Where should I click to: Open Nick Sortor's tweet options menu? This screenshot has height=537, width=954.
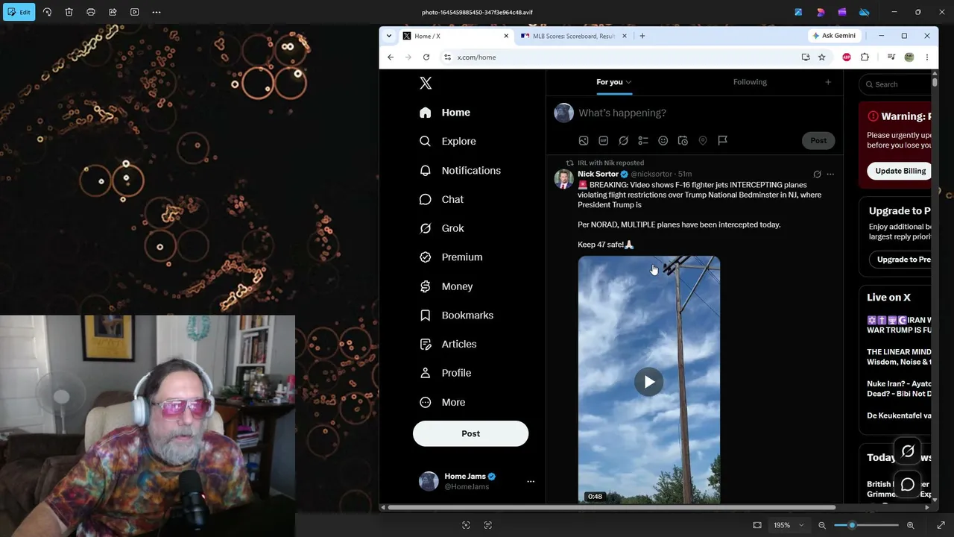[x=830, y=175]
